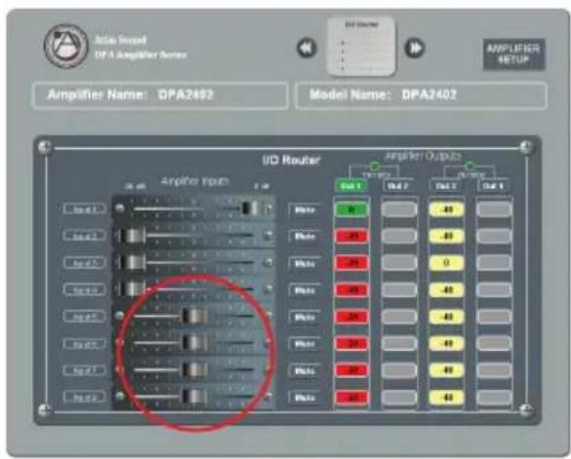Click the Model Name field

tap(421, 96)
